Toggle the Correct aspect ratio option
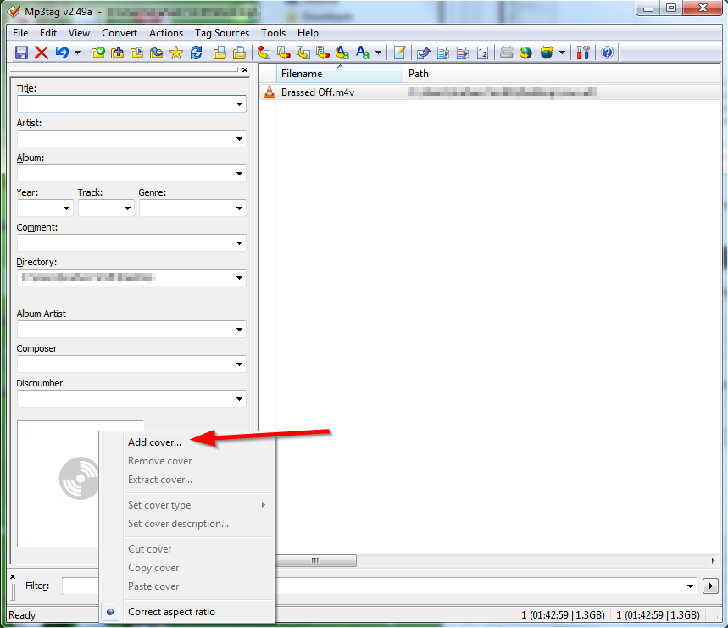 171,612
